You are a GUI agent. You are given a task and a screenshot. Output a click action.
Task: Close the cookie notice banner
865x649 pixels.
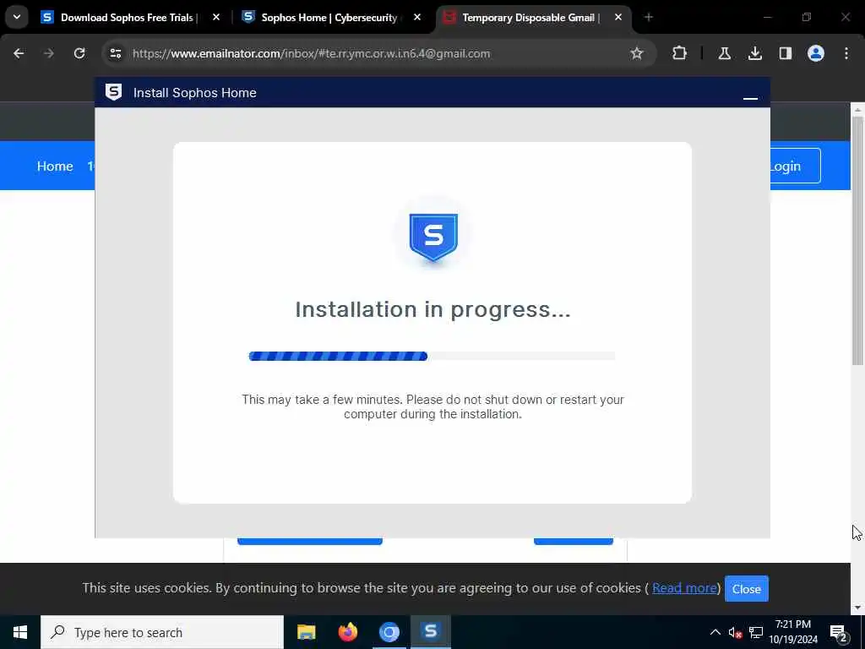tap(747, 589)
